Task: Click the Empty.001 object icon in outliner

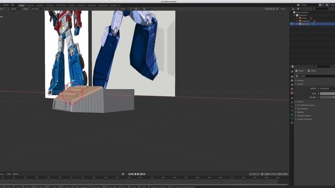Action: click(300, 21)
